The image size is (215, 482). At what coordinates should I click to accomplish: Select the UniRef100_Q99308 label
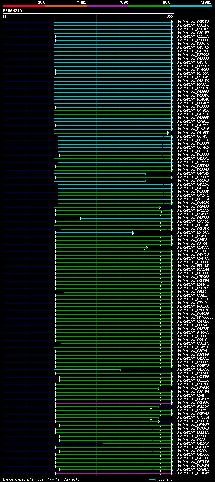pos(193,181)
